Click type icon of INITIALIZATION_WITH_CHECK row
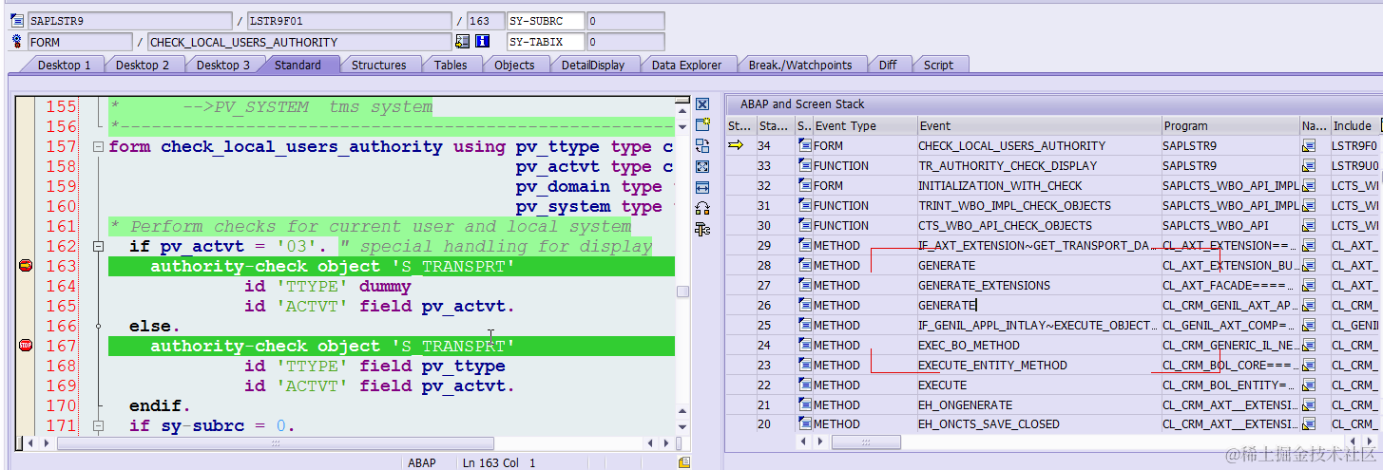The width and height of the screenshot is (1383, 470). pyautogui.click(x=805, y=185)
